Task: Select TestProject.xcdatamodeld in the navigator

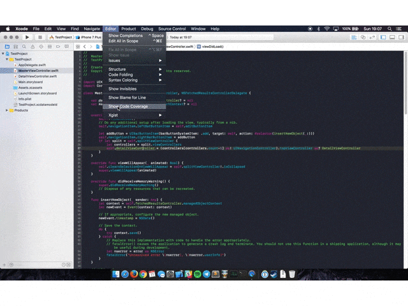Action: coord(38,105)
